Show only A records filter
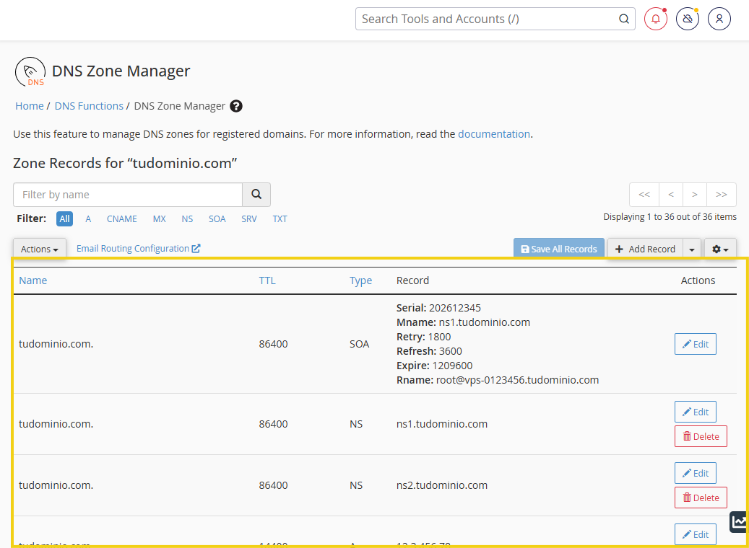Screen dimensions: 749x548 88,219
